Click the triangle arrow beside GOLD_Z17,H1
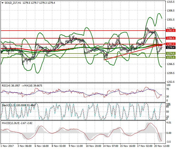Image resolution: width=176 pixels, height=149 pixels. point(2,3)
